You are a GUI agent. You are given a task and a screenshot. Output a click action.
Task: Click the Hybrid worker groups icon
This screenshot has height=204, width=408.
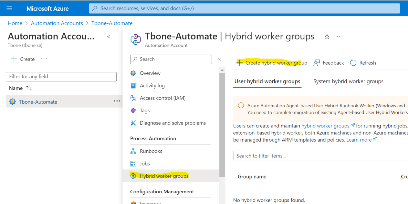tap(134, 176)
